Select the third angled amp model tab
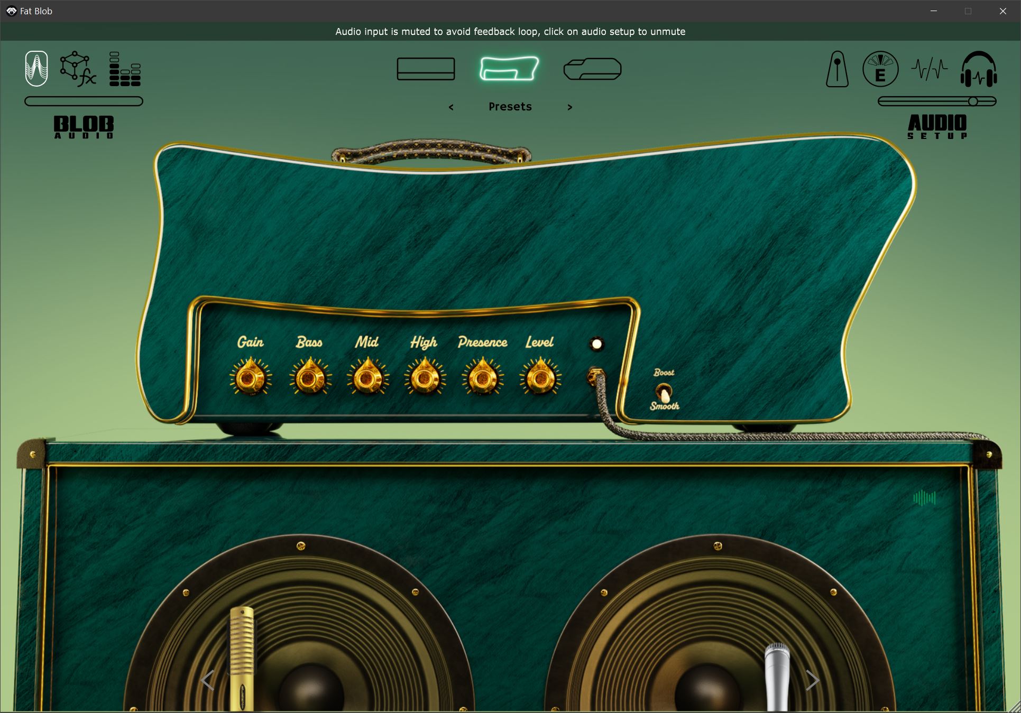This screenshot has height=713, width=1021. 592,69
